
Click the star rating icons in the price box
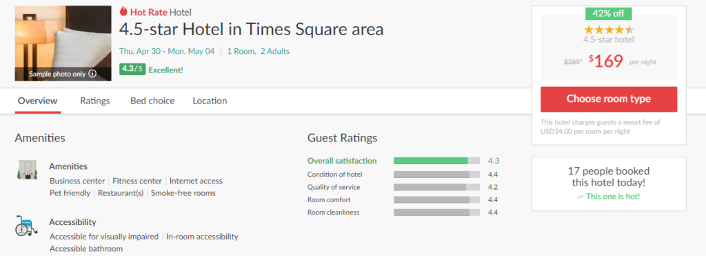[x=608, y=30]
